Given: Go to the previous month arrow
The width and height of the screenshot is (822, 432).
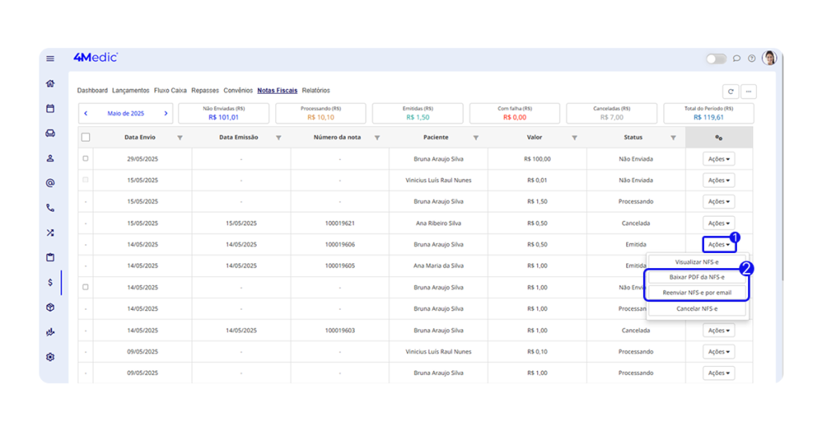Looking at the screenshot, I should tap(86, 113).
